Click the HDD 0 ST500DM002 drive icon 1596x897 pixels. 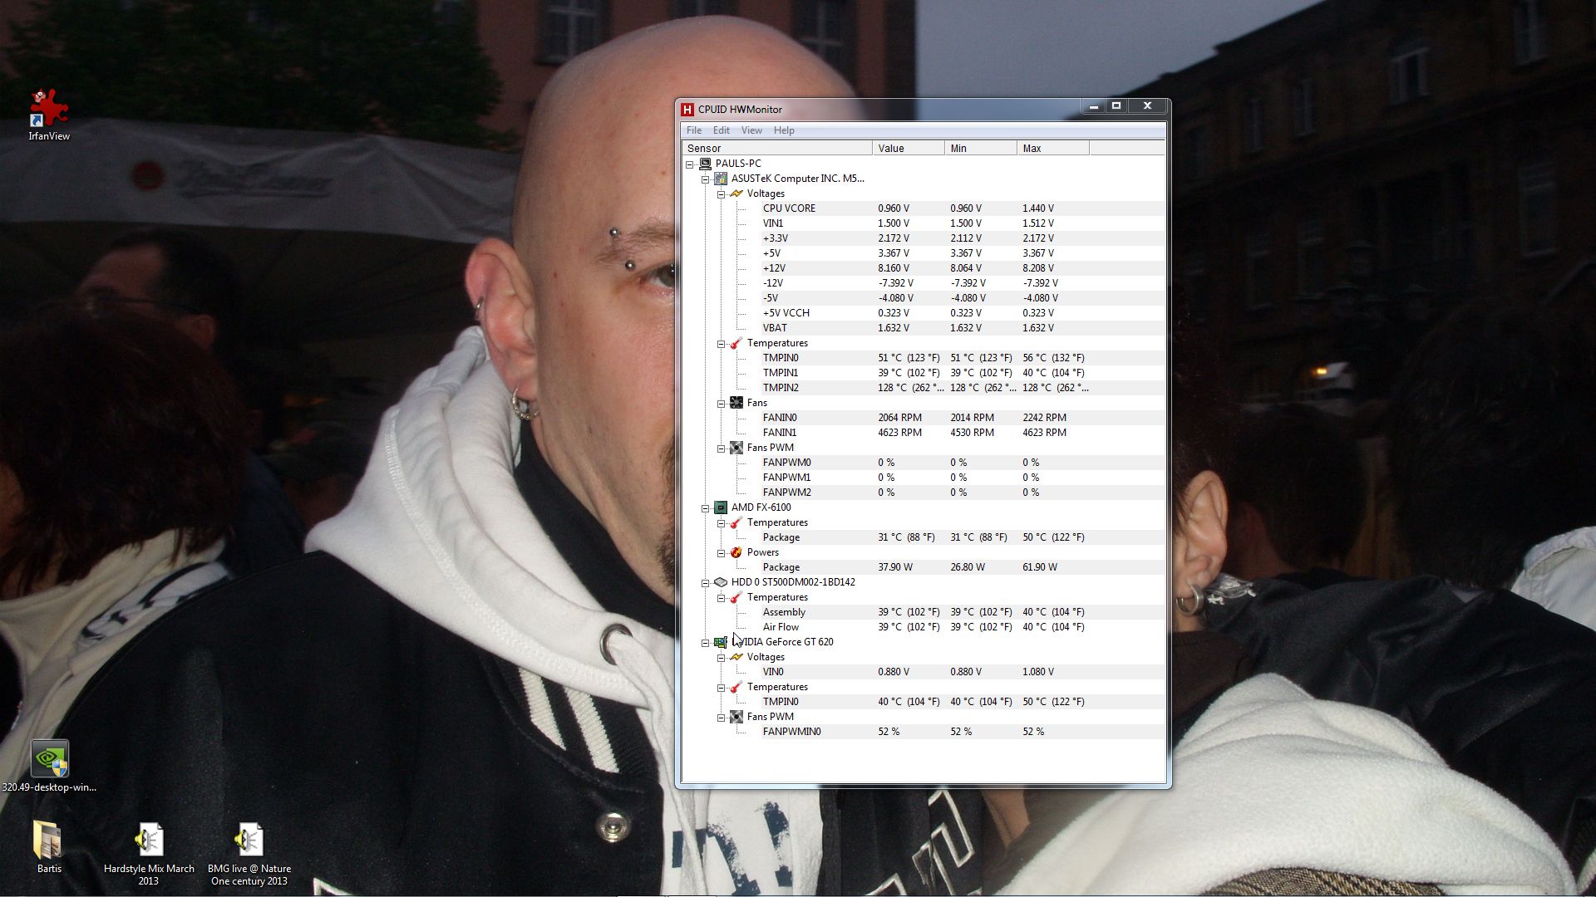point(721,582)
